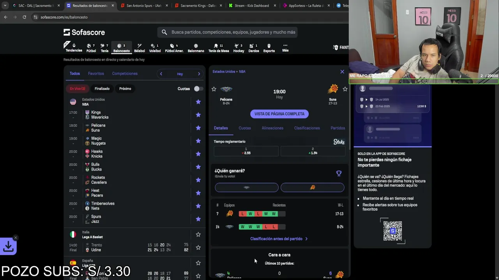Switch to the Favoritos tab
Screen dimensions: 499x280
[96, 73]
